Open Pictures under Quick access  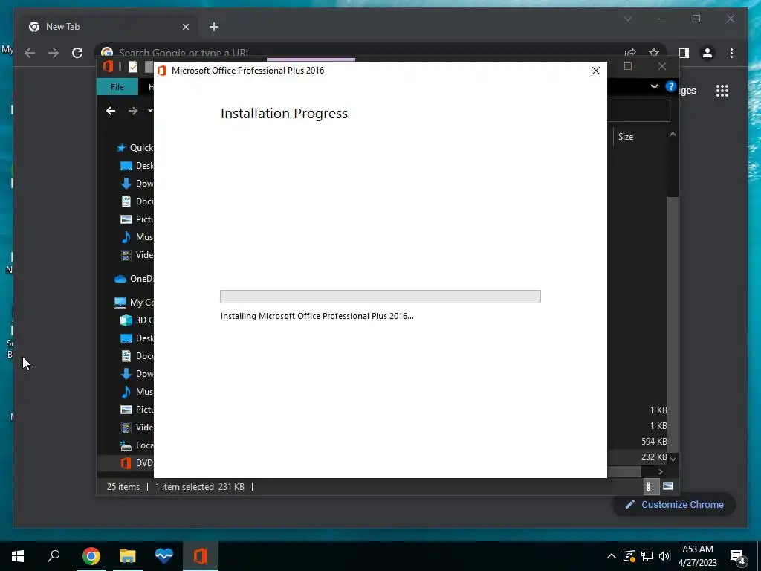click(x=137, y=219)
